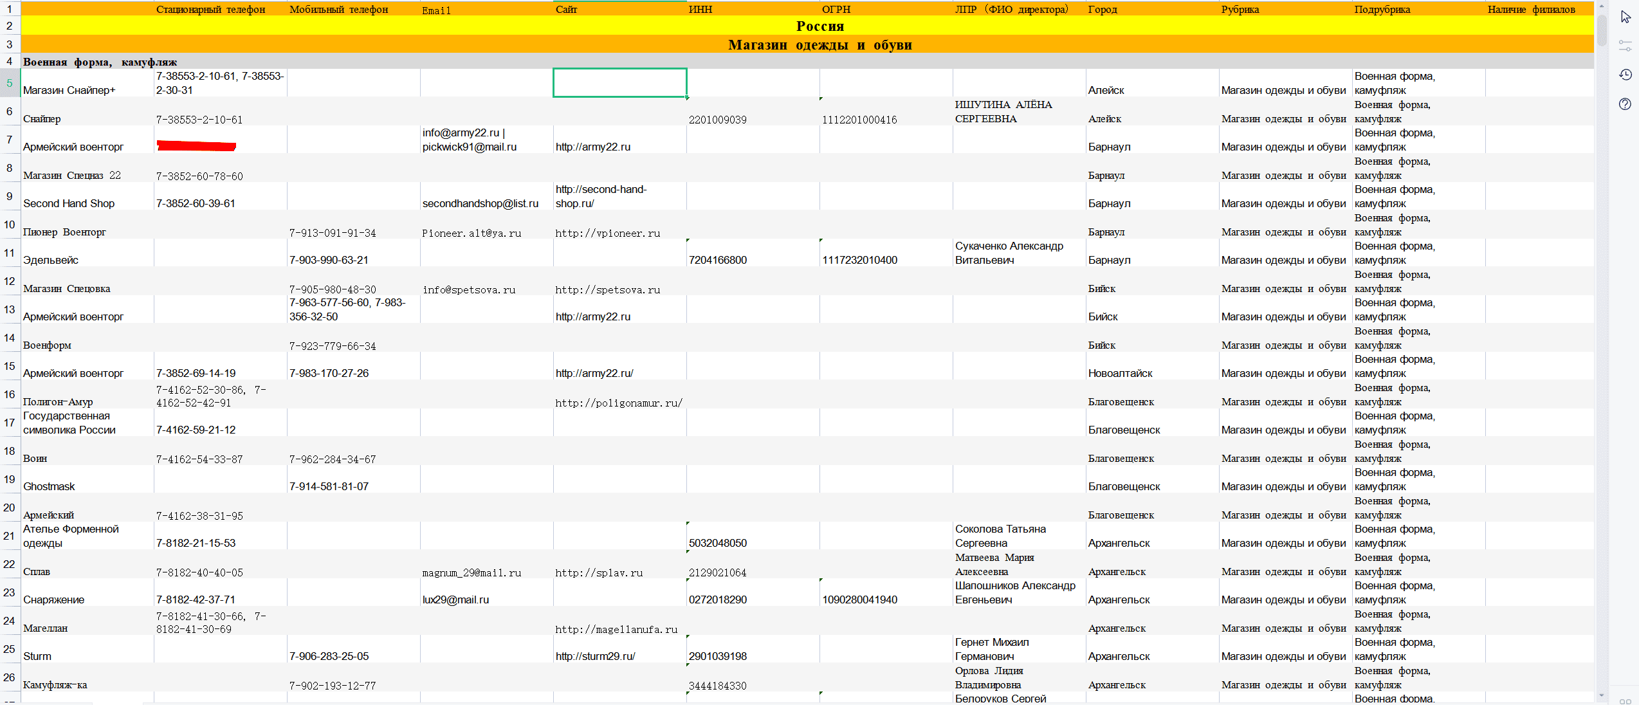This screenshot has height=705, width=1639.
Task: Select the 'Эдельвейс' name cell
Action: [x=87, y=253]
